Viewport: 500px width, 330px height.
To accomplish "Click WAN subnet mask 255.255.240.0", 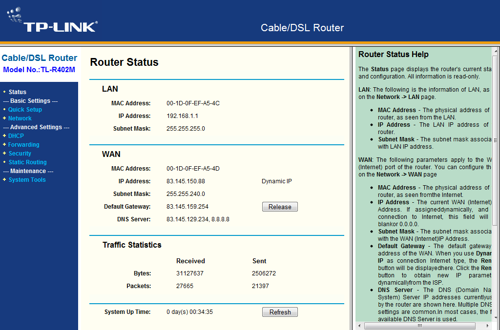I will pos(186,194).
